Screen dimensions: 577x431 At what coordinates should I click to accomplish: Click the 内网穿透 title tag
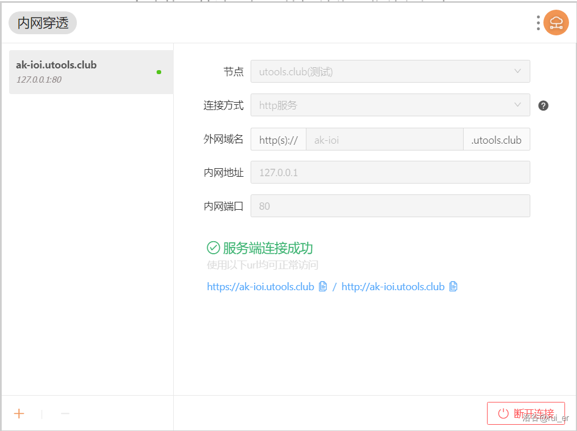43,23
